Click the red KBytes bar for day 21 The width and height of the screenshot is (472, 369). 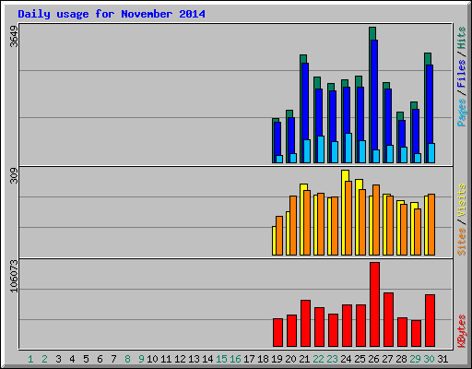click(305, 324)
